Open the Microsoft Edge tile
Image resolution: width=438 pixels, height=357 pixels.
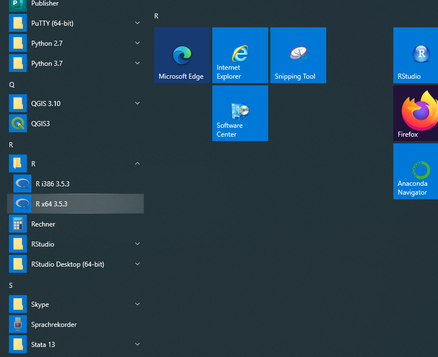[182, 55]
